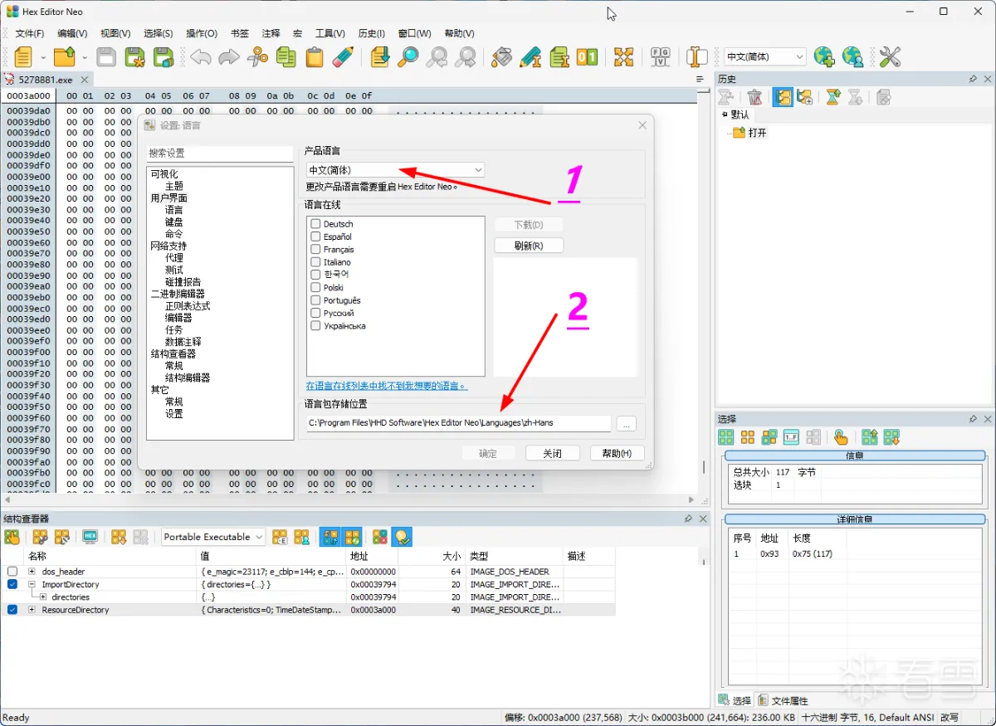This screenshot has height=726, width=996.
Task: Expand the ResourceDirectory structure node
Action: 32,610
